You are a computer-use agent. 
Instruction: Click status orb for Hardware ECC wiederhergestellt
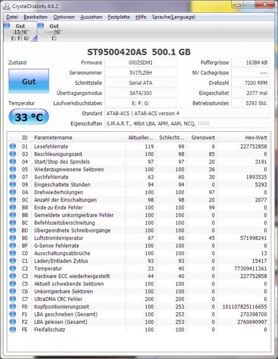pyautogui.click(x=13, y=276)
